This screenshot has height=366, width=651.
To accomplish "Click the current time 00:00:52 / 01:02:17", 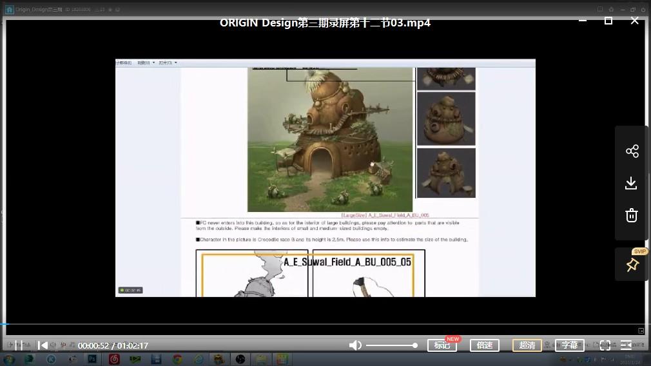I will click(113, 345).
